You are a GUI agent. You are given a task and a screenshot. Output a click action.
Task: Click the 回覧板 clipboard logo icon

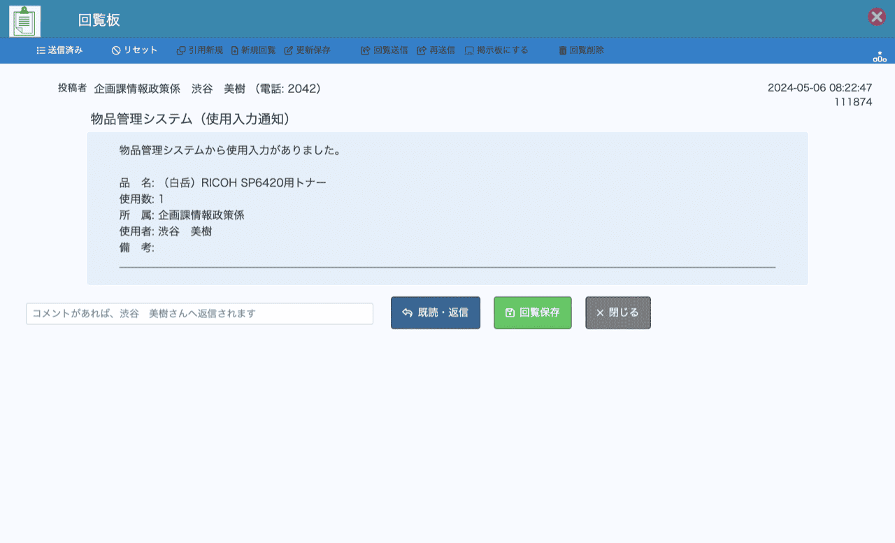tap(24, 20)
